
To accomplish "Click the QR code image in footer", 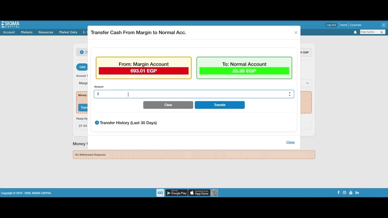I will pos(214,193).
